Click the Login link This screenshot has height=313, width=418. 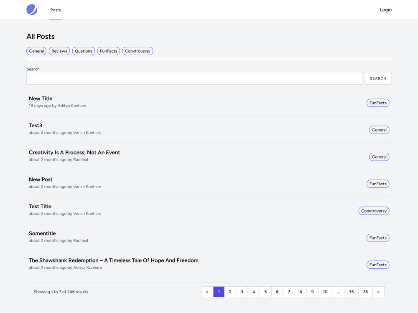click(x=385, y=10)
